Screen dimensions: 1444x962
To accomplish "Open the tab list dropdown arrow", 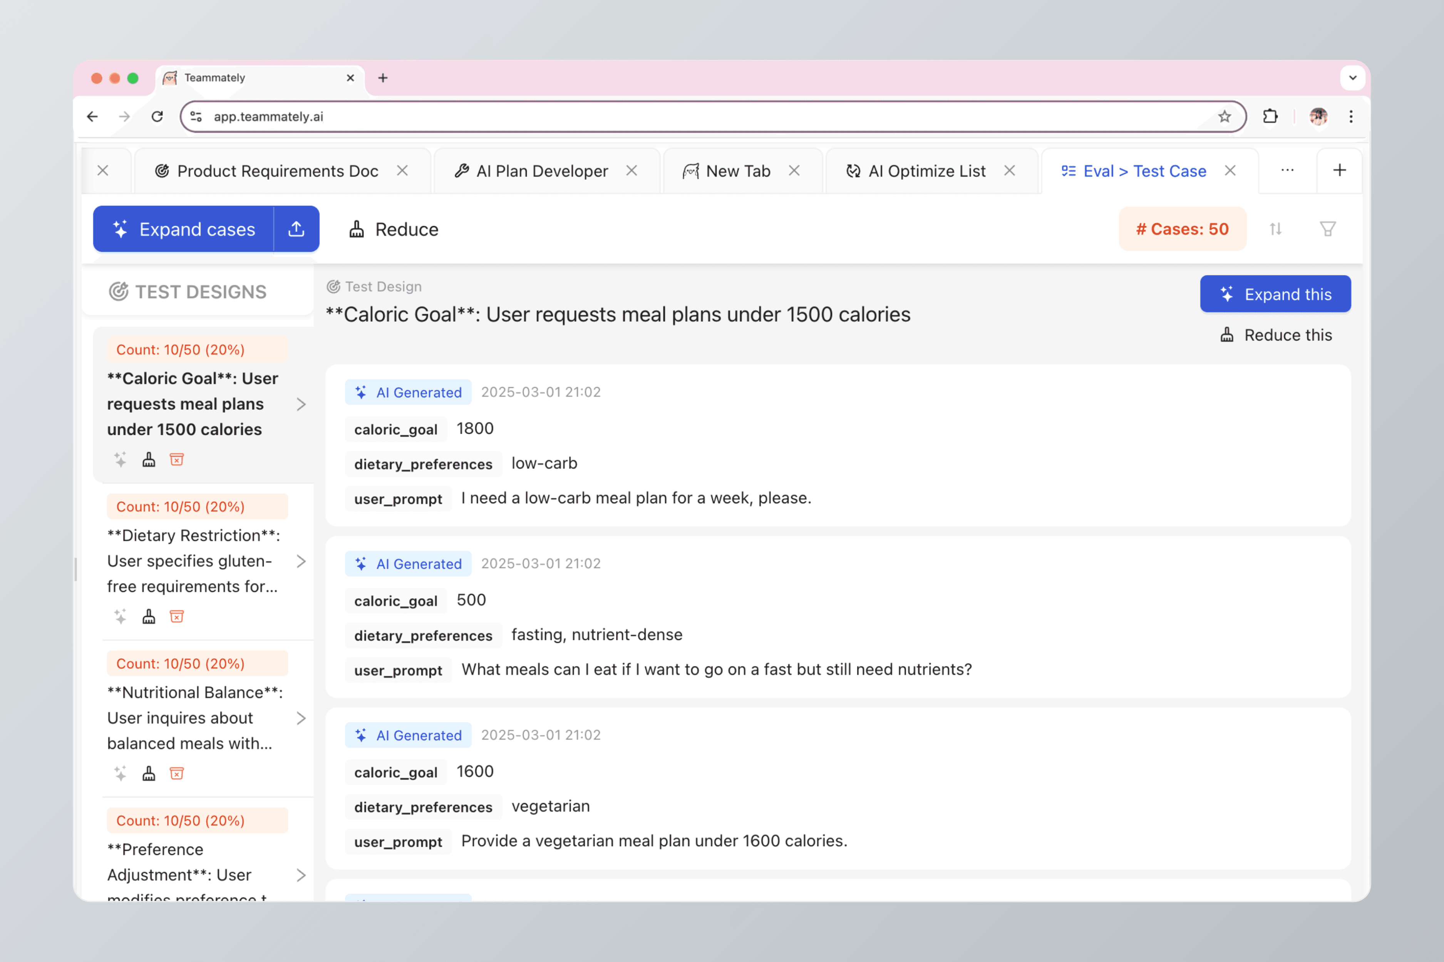I will point(1352,78).
